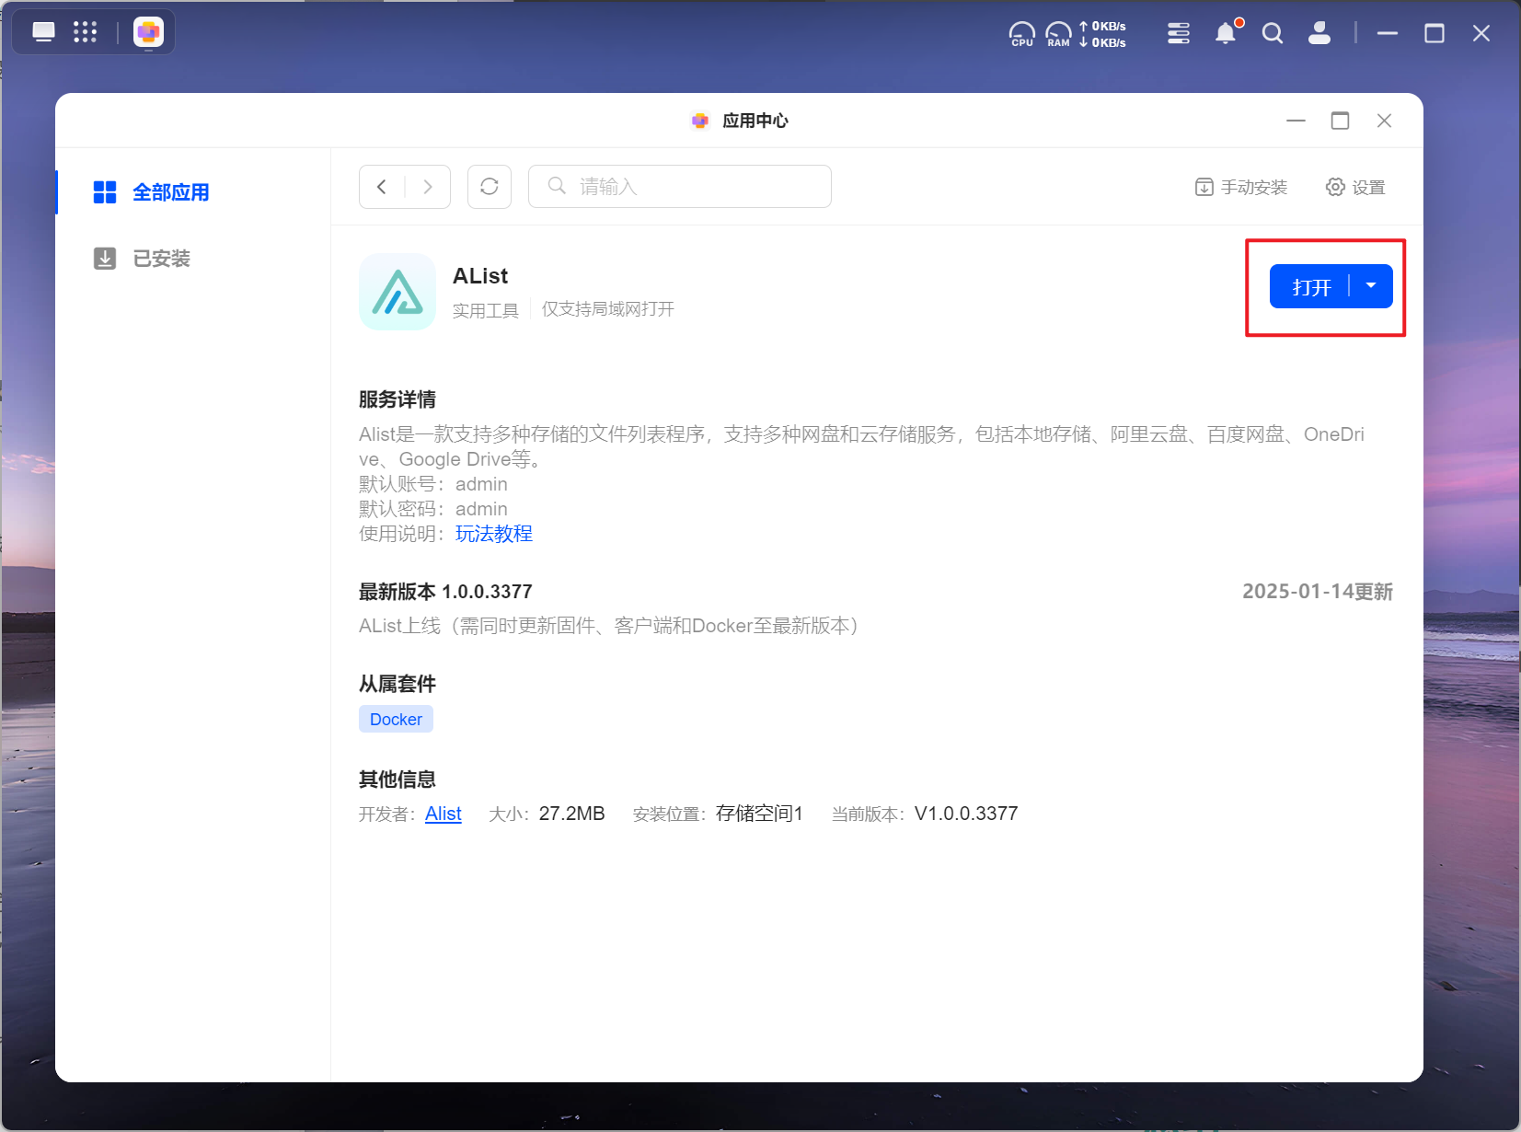Image resolution: width=1521 pixels, height=1132 pixels.
Task: Open the app grid launcher icon
Action: tap(85, 32)
